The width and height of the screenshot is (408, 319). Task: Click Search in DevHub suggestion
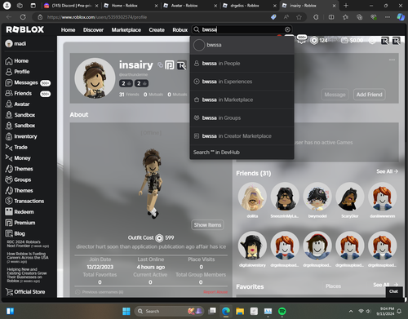[x=242, y=153]
